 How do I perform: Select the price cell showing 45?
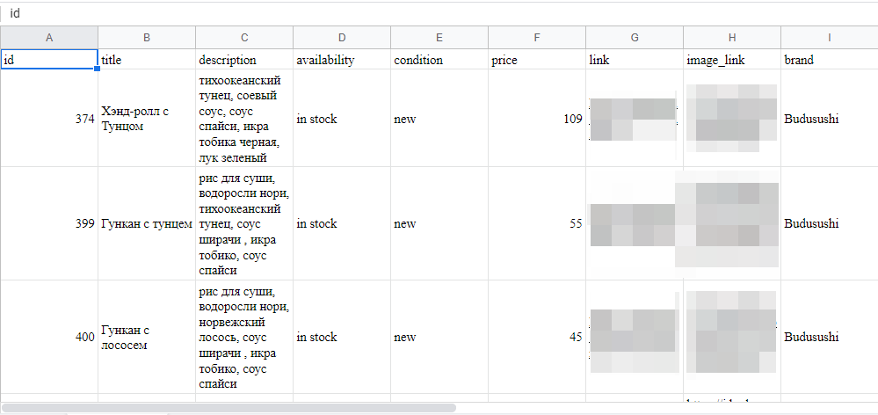(536, 337)
